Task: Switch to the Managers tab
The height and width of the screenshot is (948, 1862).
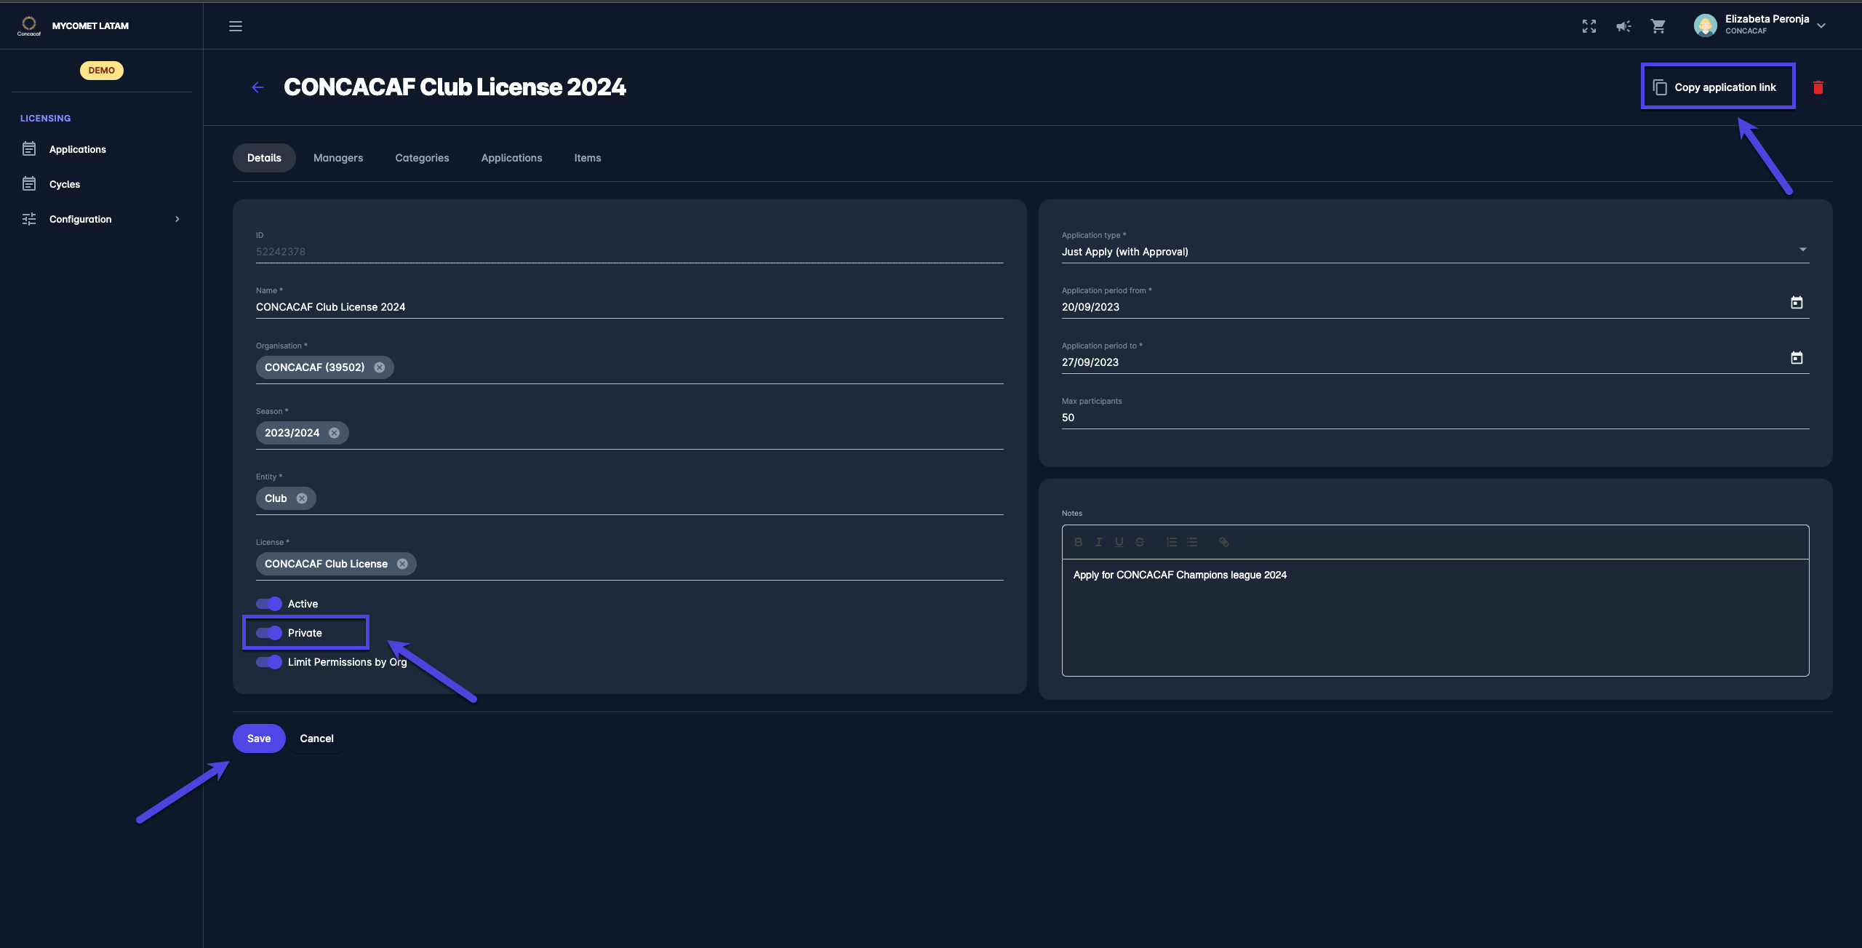Action: pos(337,158)
